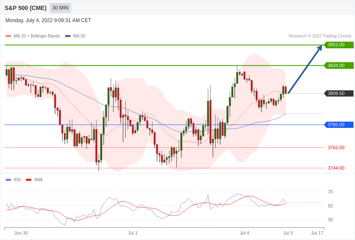Click the 3744.00 red support label

(336, 168)
